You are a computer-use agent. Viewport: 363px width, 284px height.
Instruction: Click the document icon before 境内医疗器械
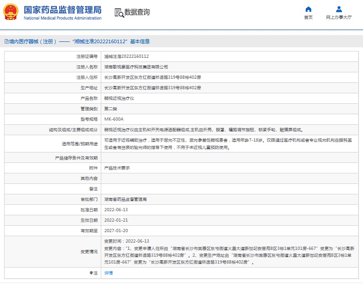coord(6,41)
